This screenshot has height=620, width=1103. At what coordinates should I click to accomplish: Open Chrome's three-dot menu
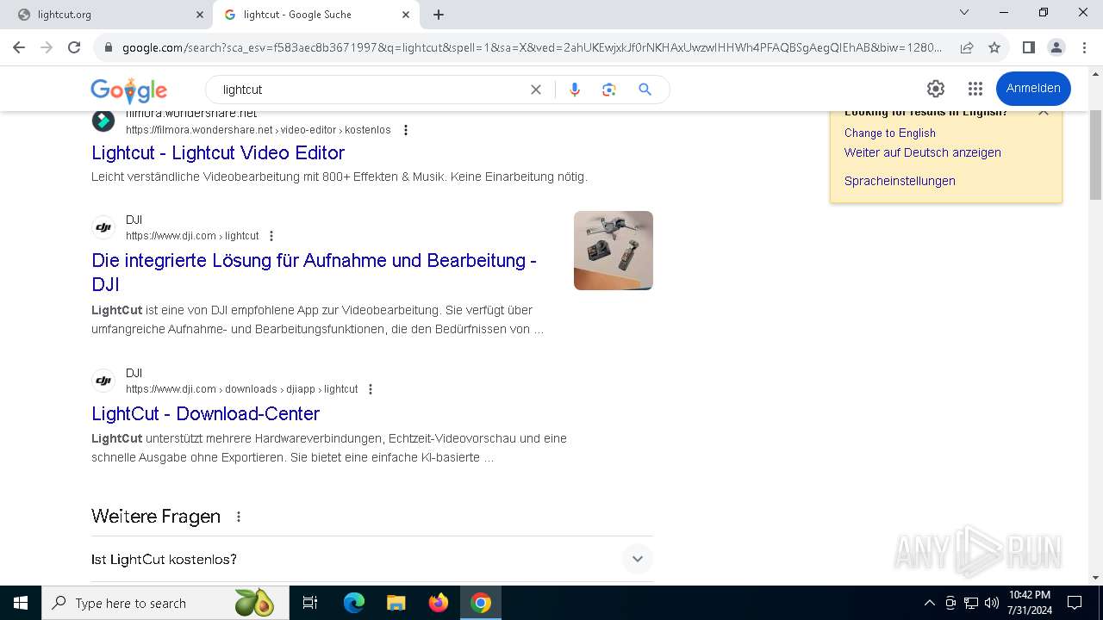[1083, 47]
